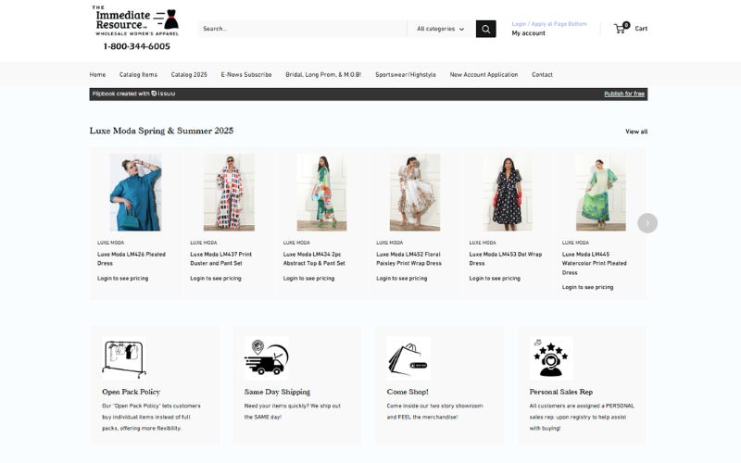The height and width of the screenshot is (463, 741).
Task: Open the Catalog Items menu
Action: (138, 75)
